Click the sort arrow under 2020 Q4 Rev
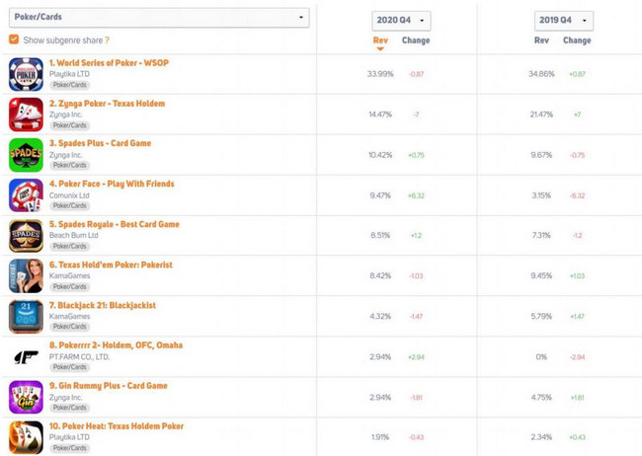 click(x=380, y=48)
